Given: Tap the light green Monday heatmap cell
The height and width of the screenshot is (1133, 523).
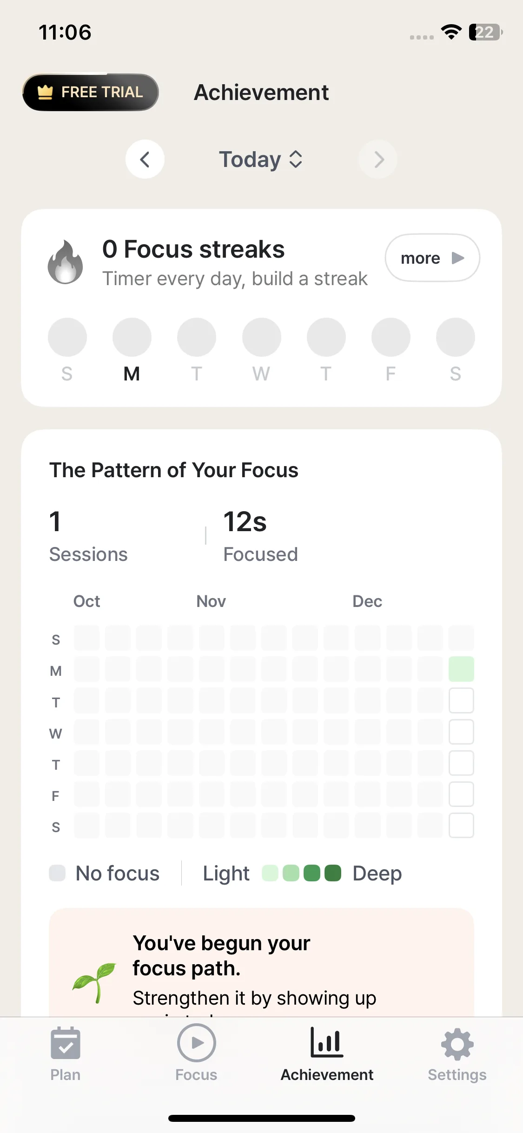Looking at the screenshot, I should point(461,669).
